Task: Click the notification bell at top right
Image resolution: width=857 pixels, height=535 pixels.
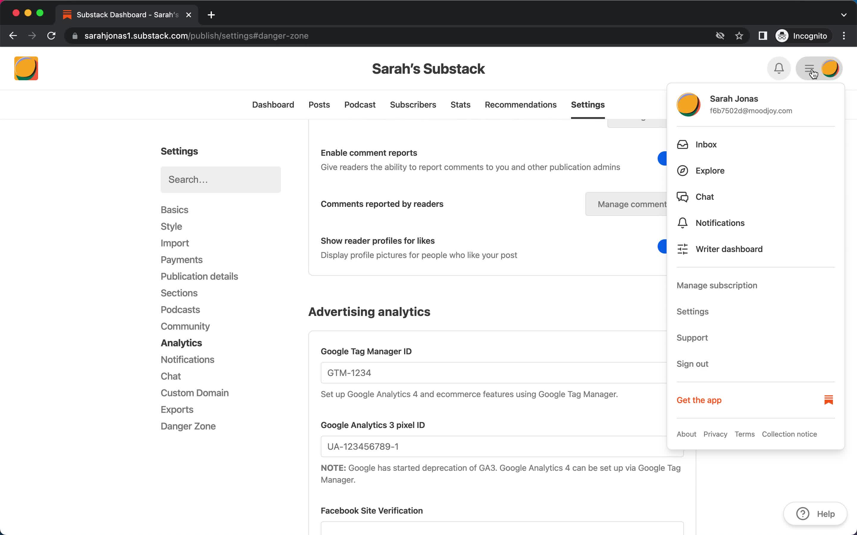Action: click(779, 68)
